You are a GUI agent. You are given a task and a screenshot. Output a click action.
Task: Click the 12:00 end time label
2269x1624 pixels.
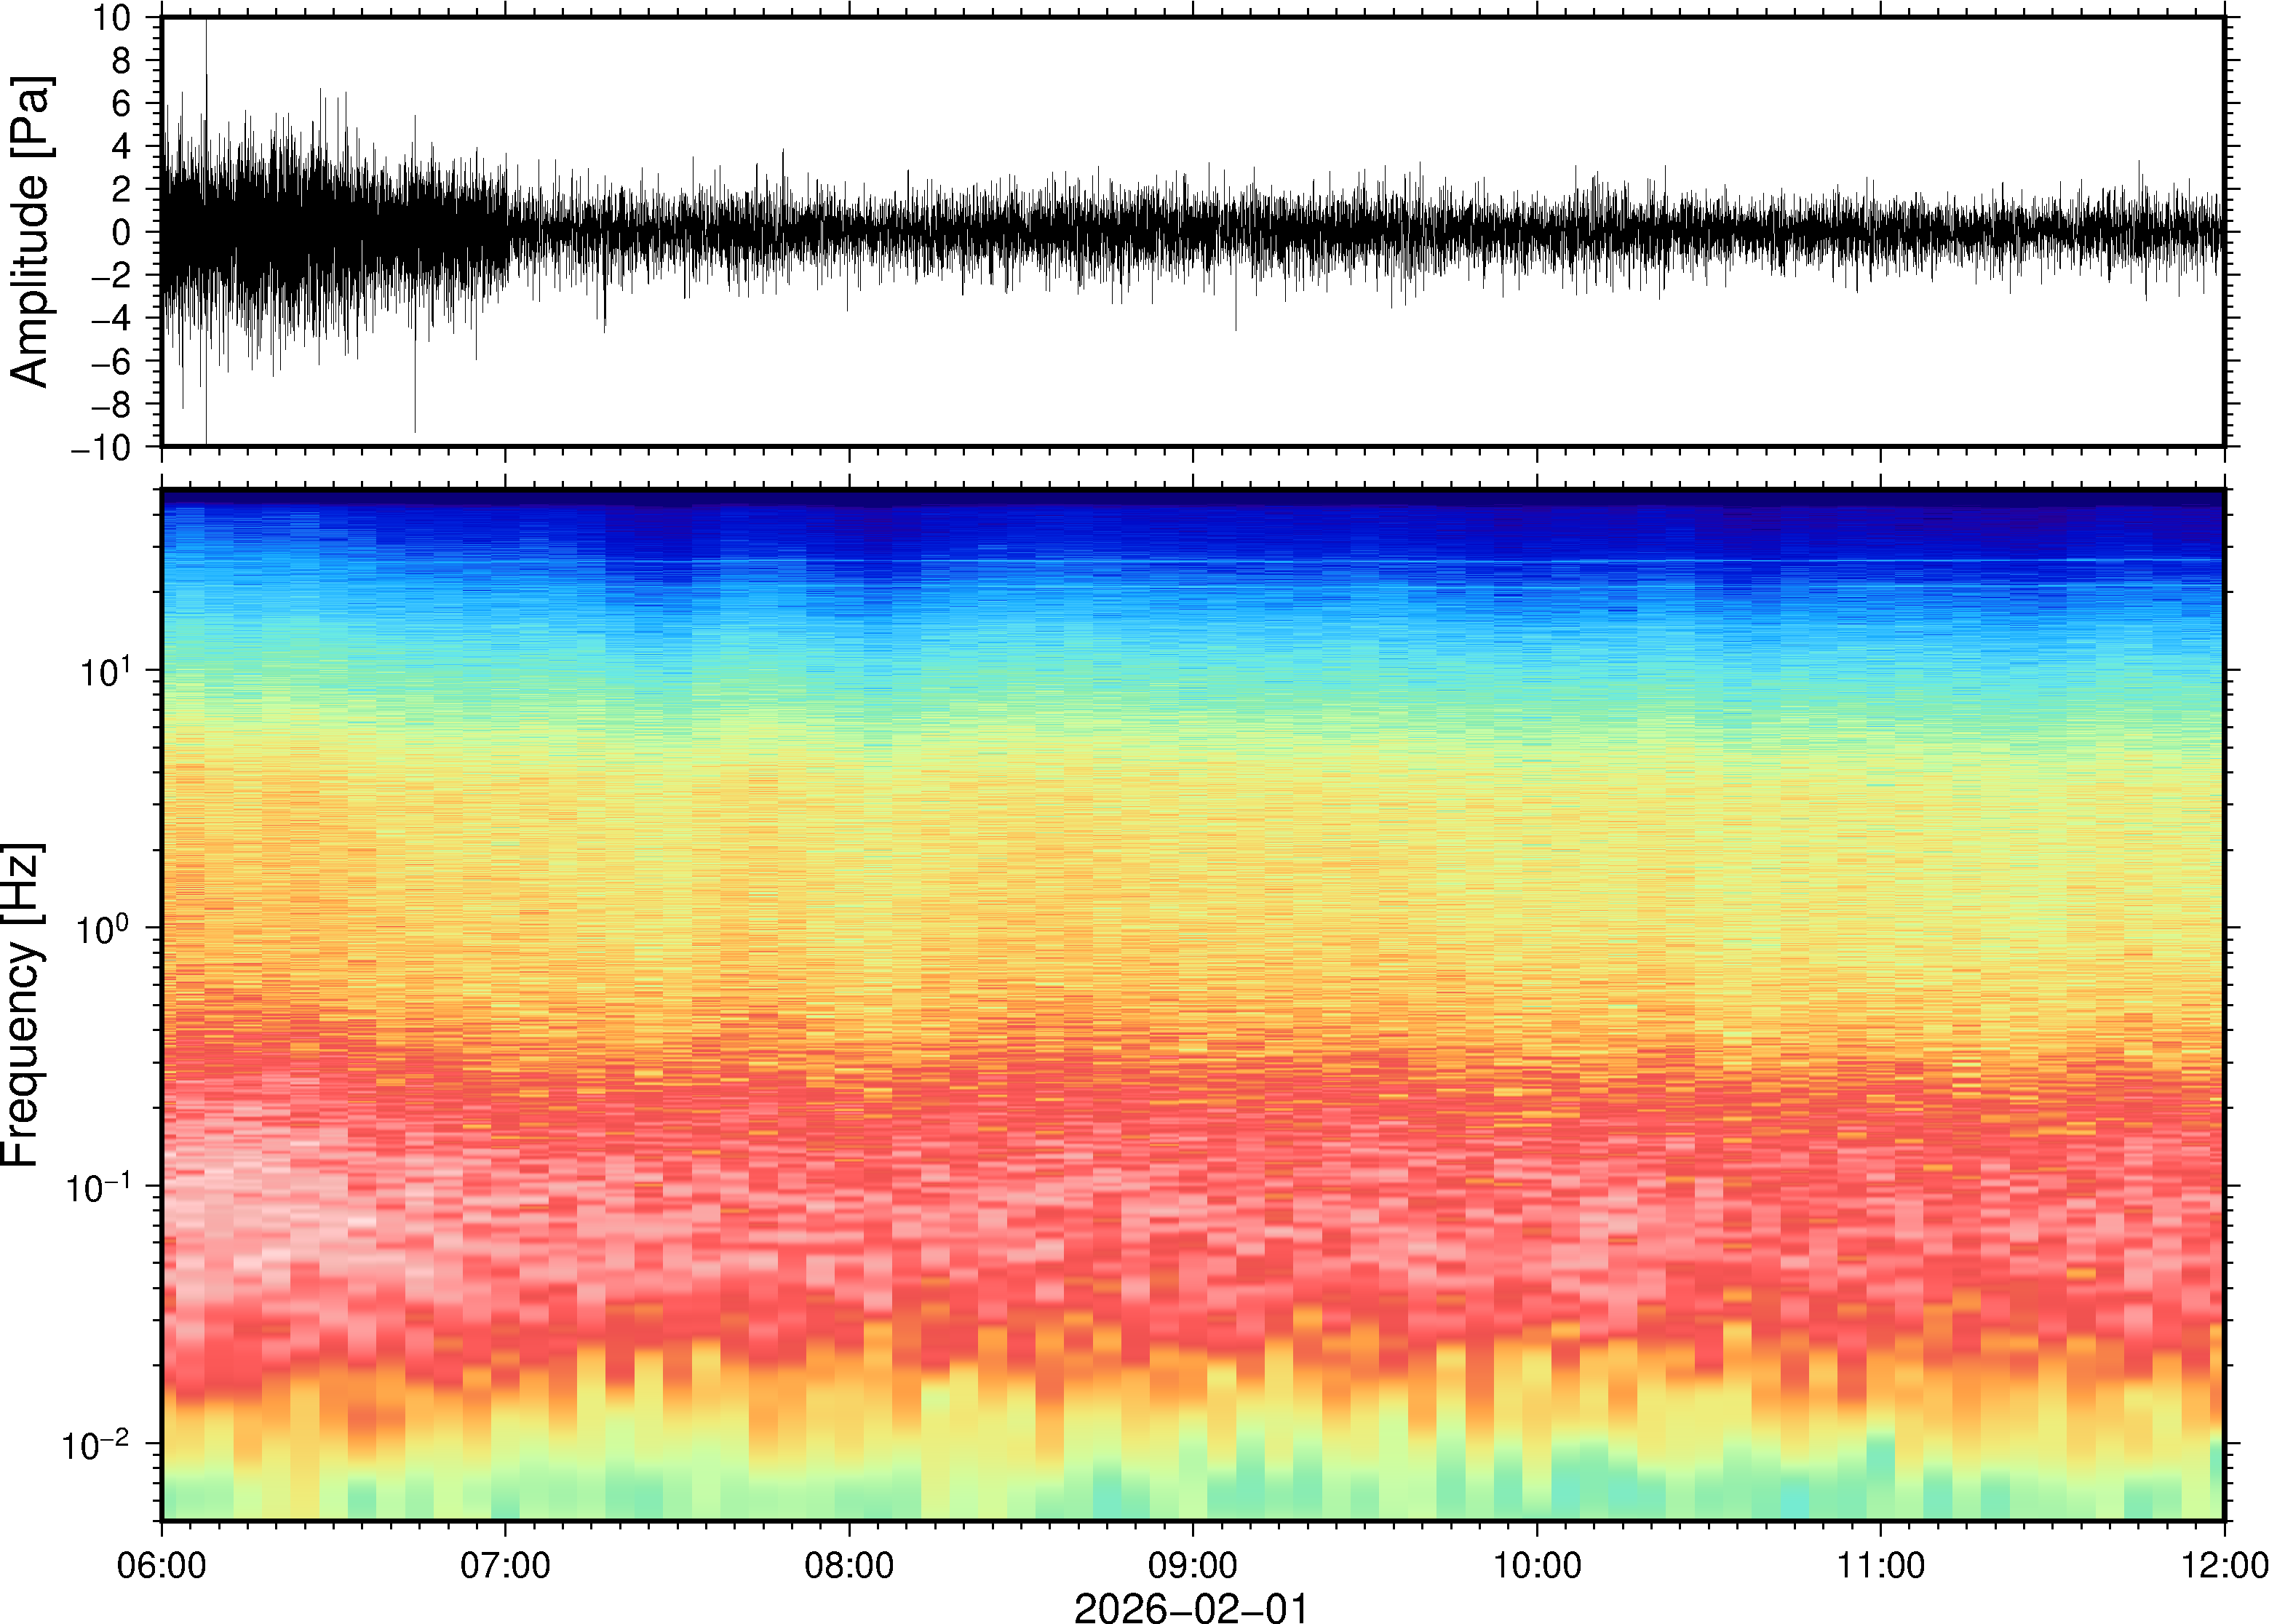click(x=2223, y=1565)
